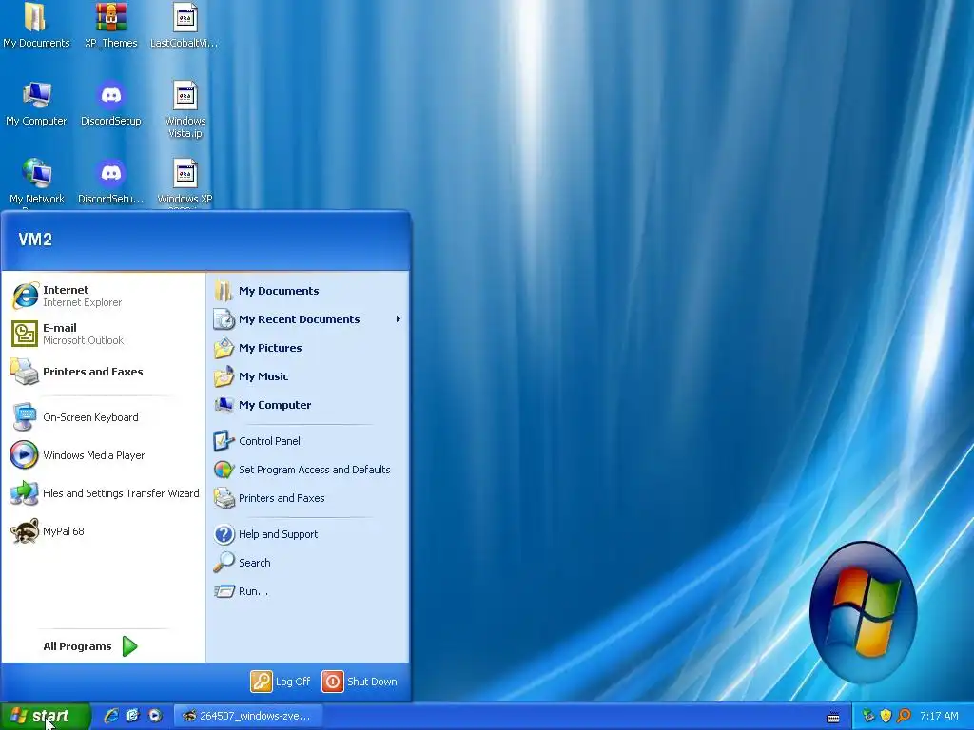Select LastCobaltVi... file on desktop

pyautogui.click(x=185, y=26)
